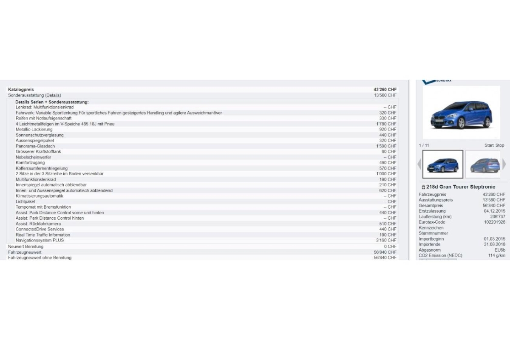Select '4 Leichtmetallfelgen im V-Speiche' row
Viewport: 510px width, 340px height.
(x=202, y=124)
